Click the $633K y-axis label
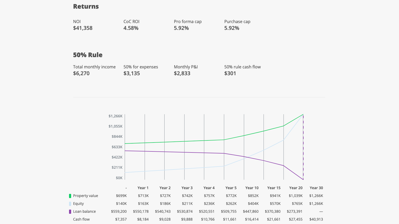Viewport: 399px width, 224px height. coord(117,147)
